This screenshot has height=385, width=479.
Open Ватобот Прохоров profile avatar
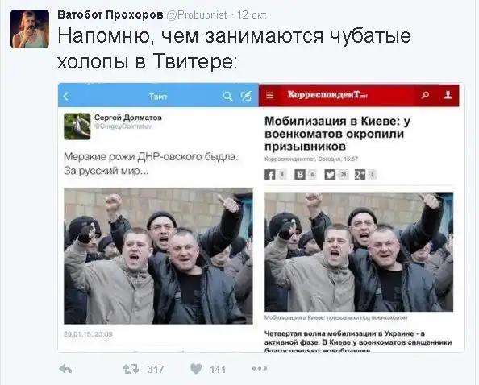(30, 29)
